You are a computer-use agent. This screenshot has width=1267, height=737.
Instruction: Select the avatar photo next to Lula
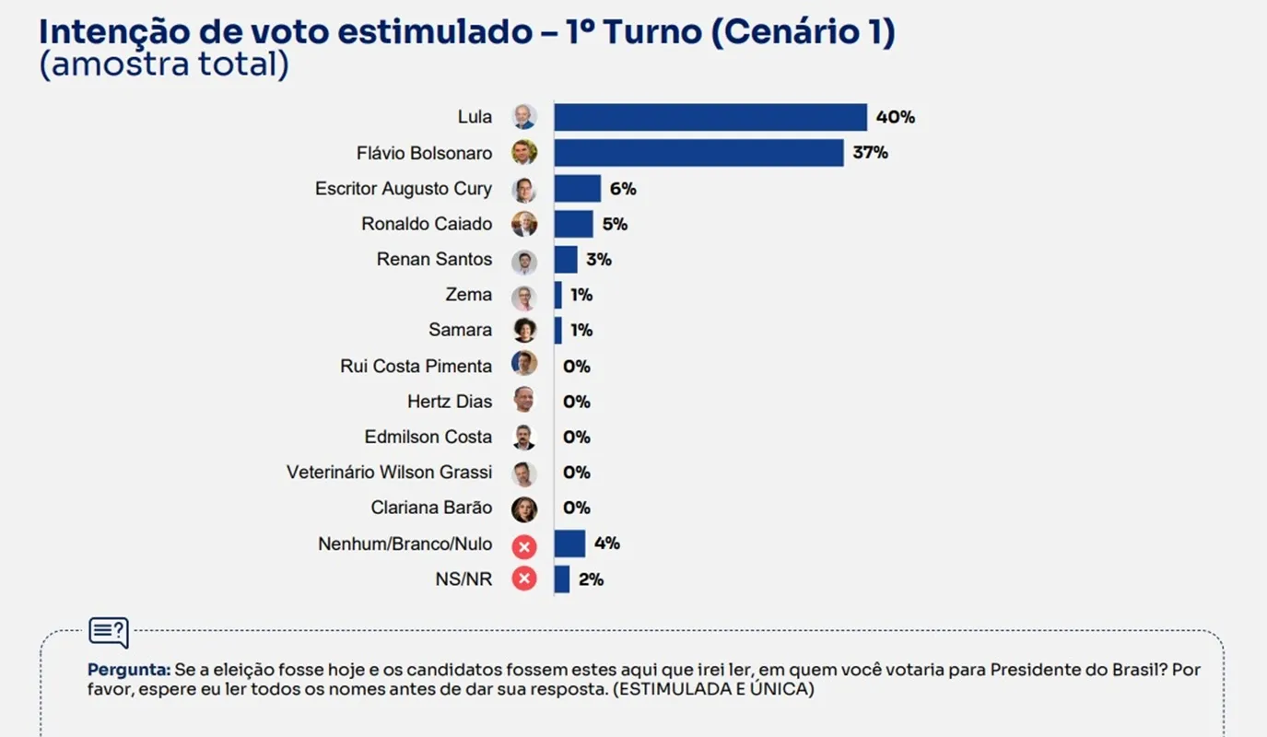(x=524, y=117)
